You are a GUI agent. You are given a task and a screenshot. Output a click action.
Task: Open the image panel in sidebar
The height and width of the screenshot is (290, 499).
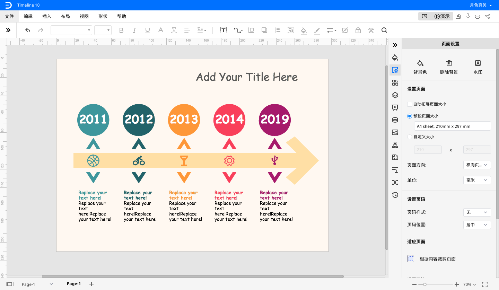(x=395, y=132)
